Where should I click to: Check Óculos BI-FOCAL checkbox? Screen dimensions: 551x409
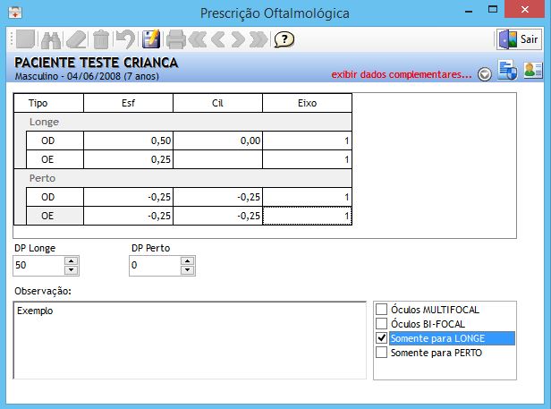[x=381, y=324]
